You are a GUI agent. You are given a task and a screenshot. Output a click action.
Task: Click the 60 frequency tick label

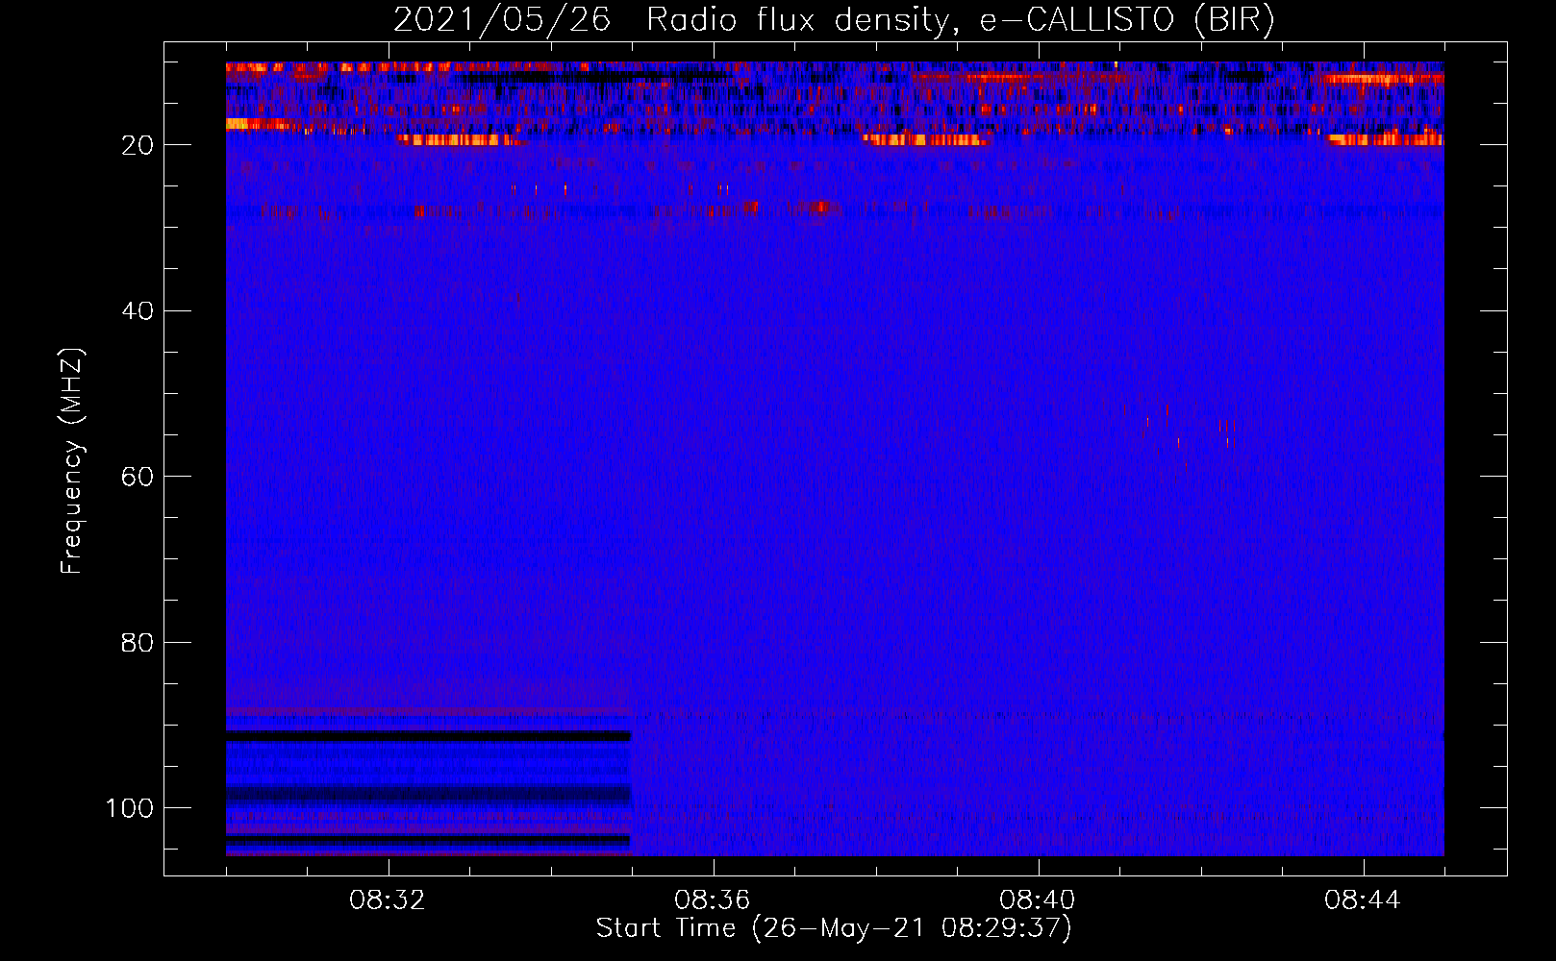pos(138,477)
